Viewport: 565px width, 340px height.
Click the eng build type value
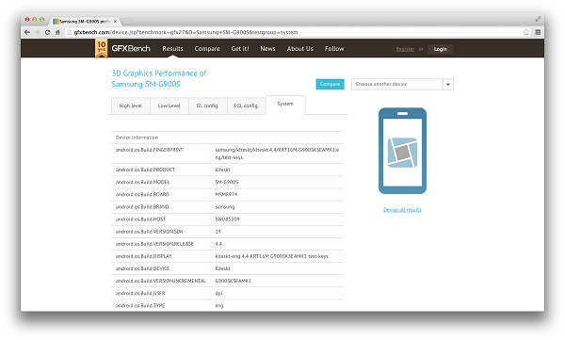pyautogui.click(x=219, y=306)
